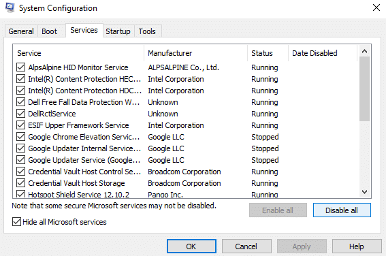Viewport: 386px width, 256px height.
Task: Click the scrollbar up arrow
Action: tap(365, 51)
